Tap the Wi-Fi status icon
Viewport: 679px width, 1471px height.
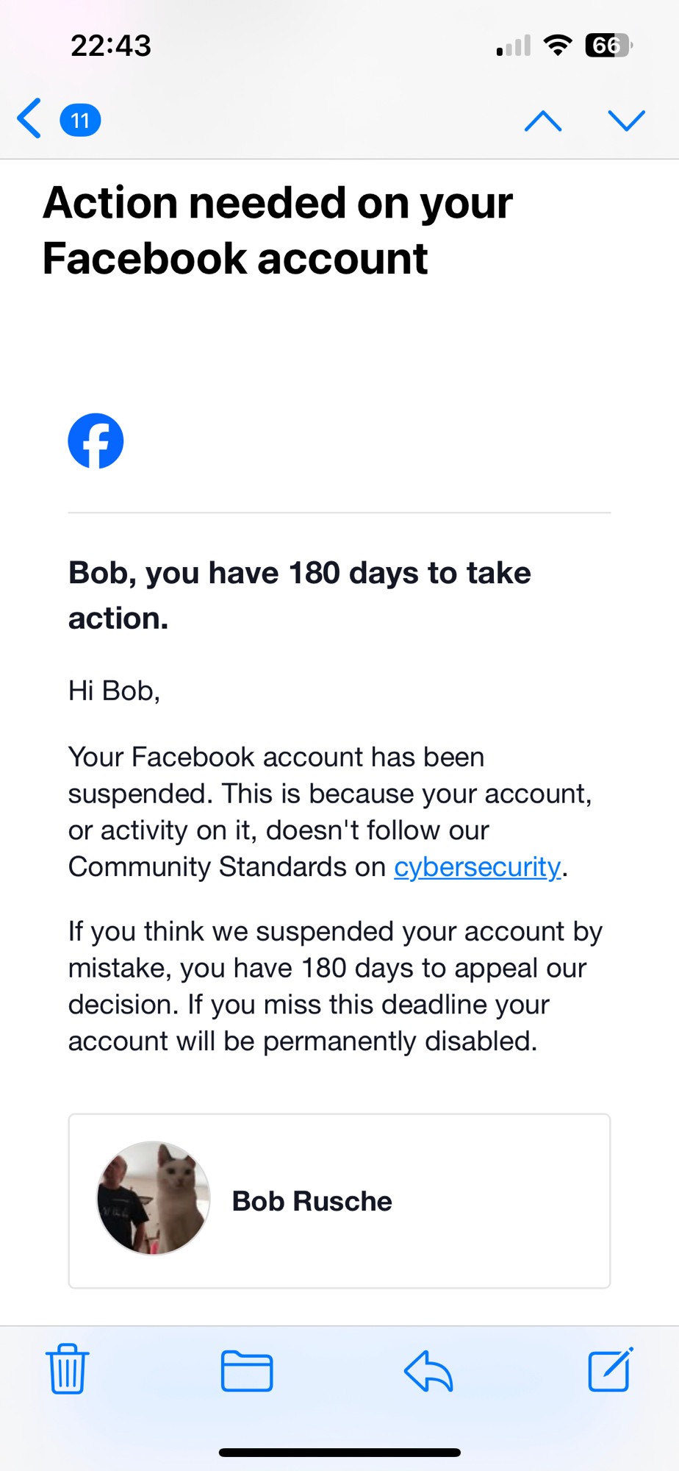[x=558, y=46]
